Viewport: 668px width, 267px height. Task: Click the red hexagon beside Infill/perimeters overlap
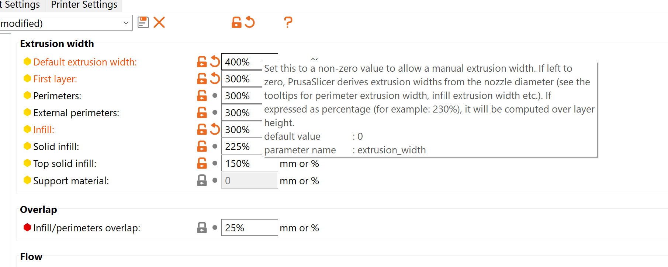(27, 227)
